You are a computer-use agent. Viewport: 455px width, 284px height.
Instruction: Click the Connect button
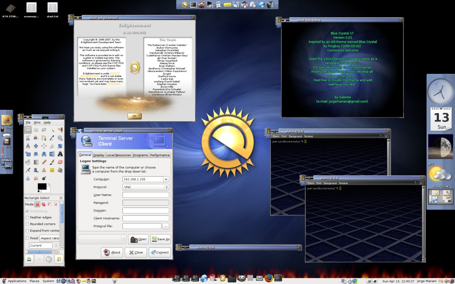pyautogui.click(x=160, y=252)
